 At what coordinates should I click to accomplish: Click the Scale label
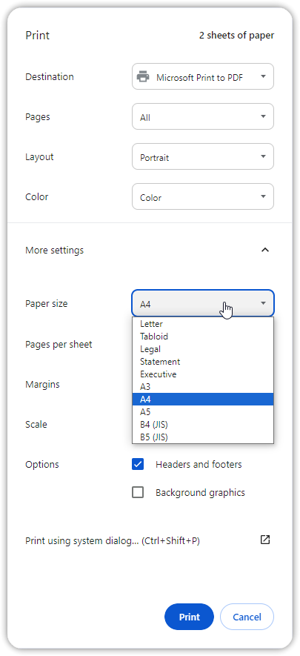click(36, 424)
